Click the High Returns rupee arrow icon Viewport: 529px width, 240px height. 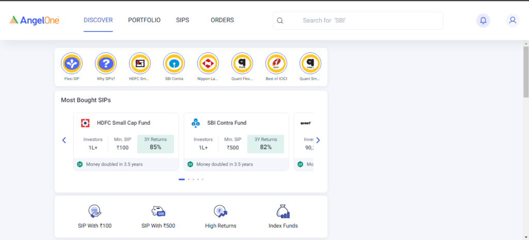point(221,211)
